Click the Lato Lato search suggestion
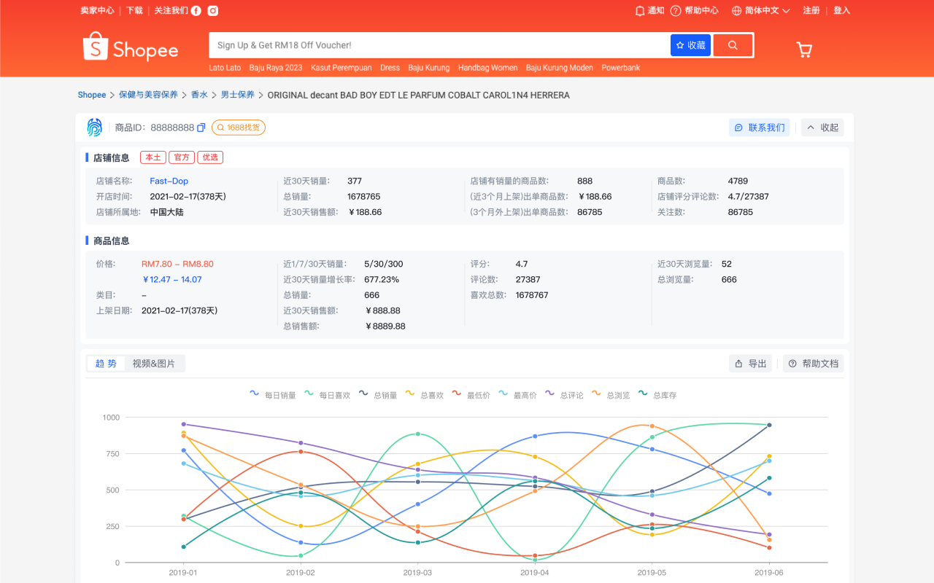Screen dimensions: 934x583 (225, 68)
